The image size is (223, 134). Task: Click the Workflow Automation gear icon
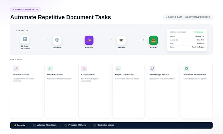click(x=186, y=68)
